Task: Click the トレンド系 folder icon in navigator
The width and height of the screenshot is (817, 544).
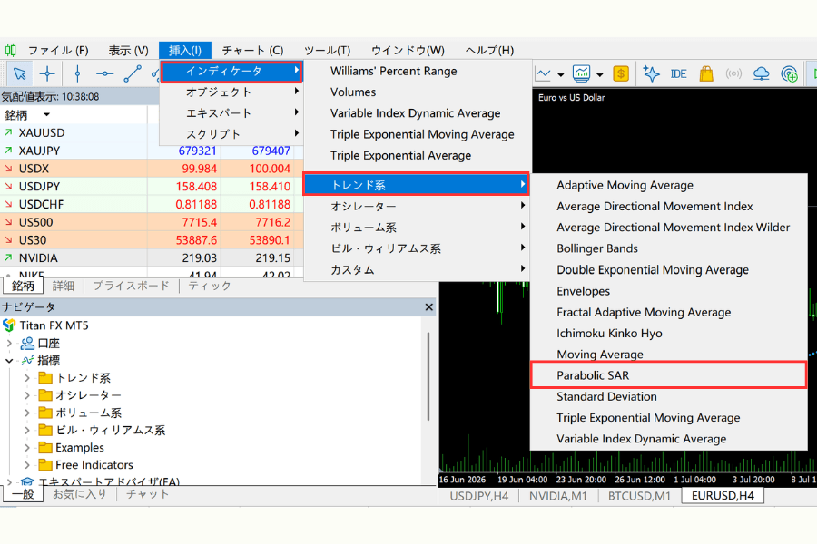Action: [45, 377]
